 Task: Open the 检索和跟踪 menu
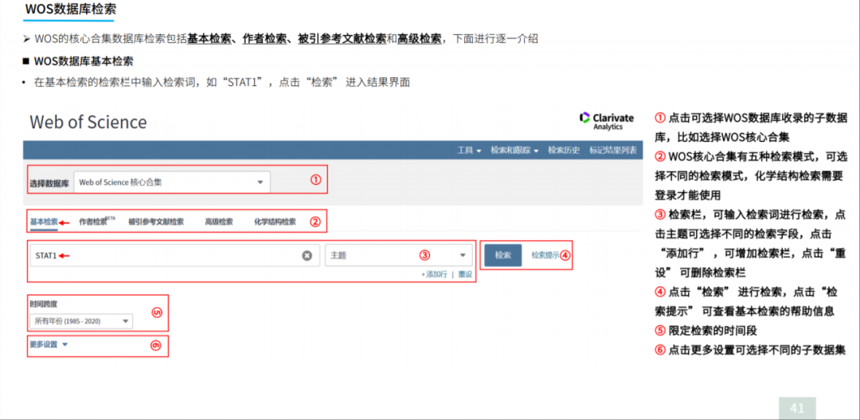pos(514,151)
